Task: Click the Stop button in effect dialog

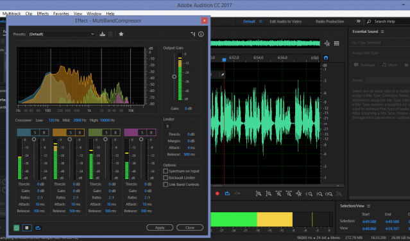Action: click(27, 228)
